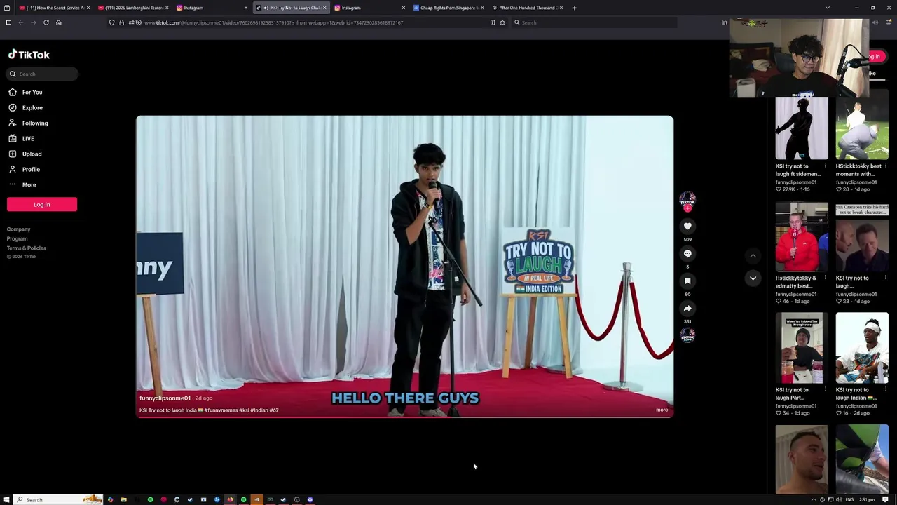Click the Windows taskbar Search box
Viewport: 897px width, 505px height.
pyautogui.click(x=59, y=499)
